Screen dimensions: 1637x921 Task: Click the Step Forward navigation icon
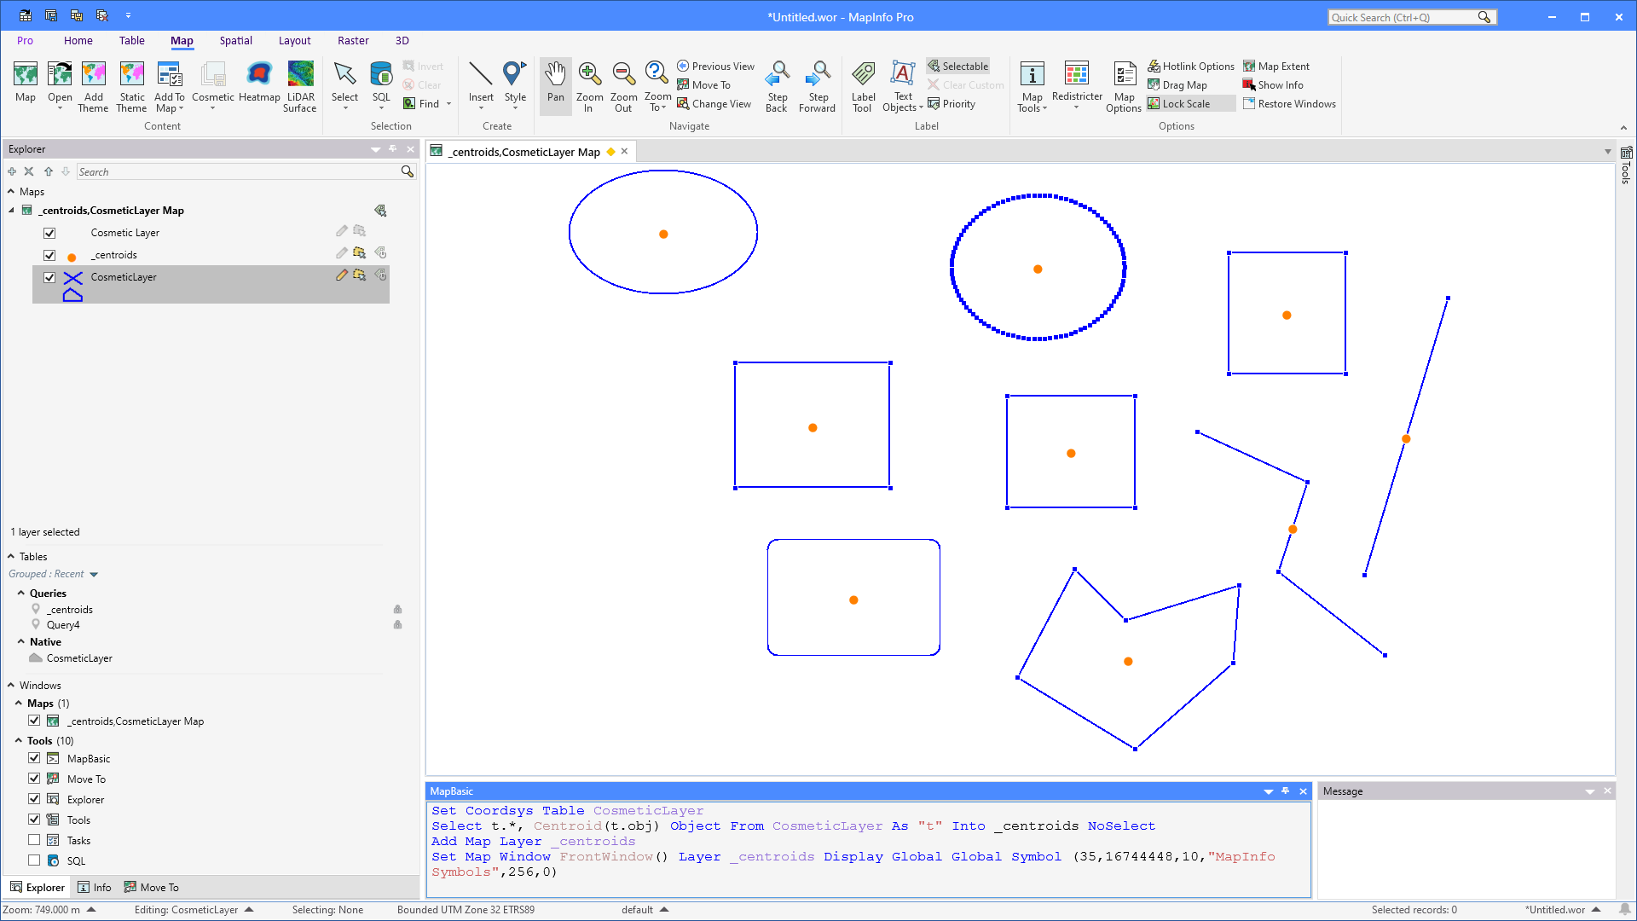[817, 85]
